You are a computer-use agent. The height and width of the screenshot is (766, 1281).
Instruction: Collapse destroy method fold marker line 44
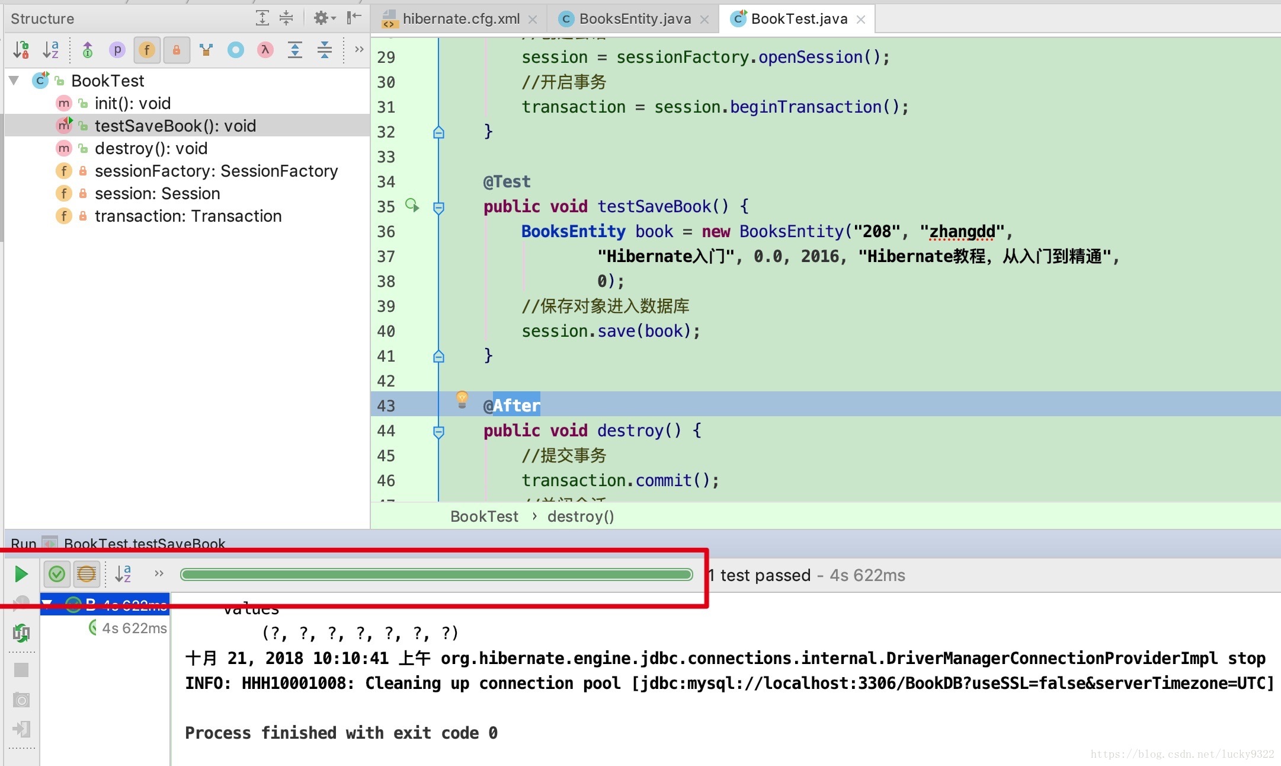coord(438,432)
